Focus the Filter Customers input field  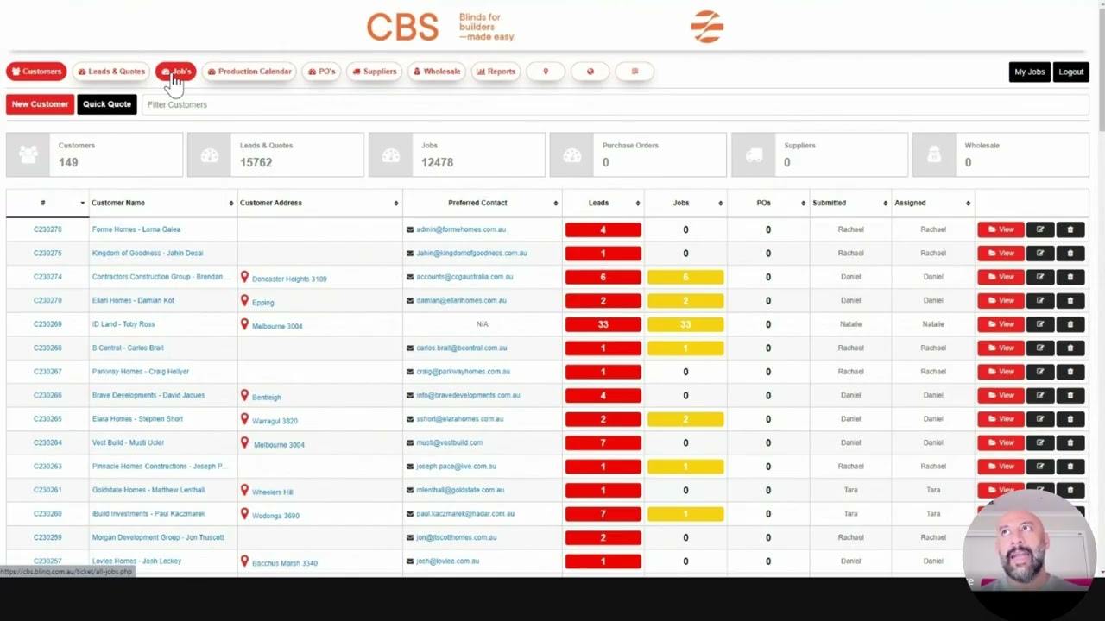[616, 104]
